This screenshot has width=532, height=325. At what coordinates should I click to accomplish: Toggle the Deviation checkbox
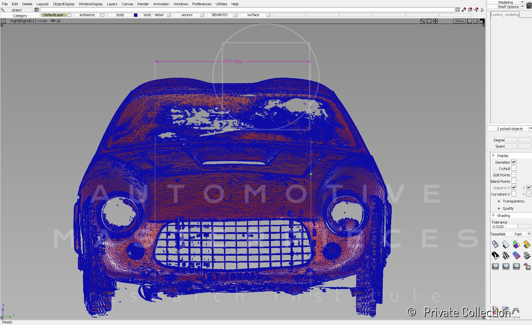pyautogui.click(x=514, y=162)
